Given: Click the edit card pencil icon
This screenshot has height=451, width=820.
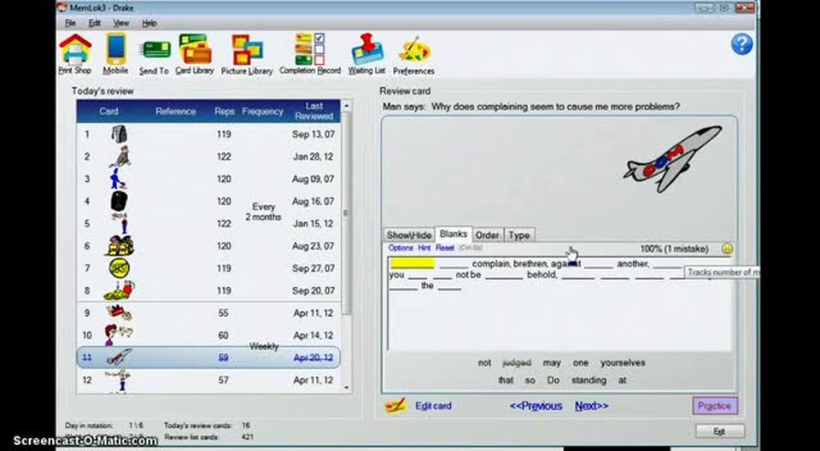Looking at the screenshot, I should (x=395, y=406).
